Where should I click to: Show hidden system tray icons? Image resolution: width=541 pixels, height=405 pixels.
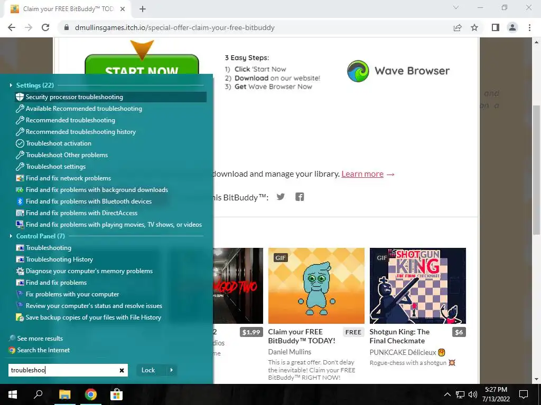(x=447, y=394)
